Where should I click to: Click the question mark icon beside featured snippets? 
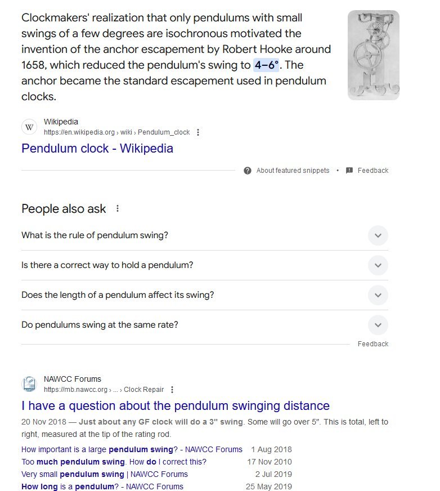[248, 171]
